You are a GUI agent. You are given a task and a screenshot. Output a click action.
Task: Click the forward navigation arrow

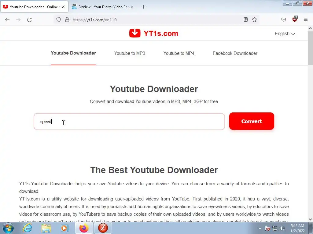18,20
